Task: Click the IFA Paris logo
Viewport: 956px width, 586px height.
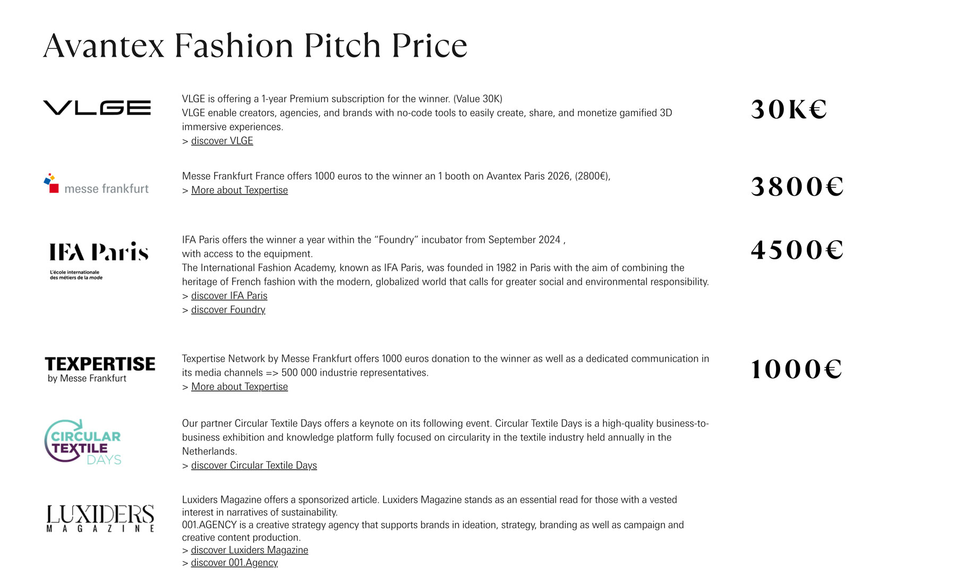Action: click(x=99, y=260)
